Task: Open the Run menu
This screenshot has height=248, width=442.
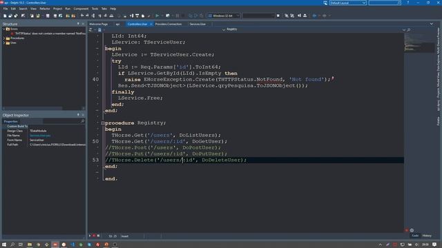Action: click(68, 9)
